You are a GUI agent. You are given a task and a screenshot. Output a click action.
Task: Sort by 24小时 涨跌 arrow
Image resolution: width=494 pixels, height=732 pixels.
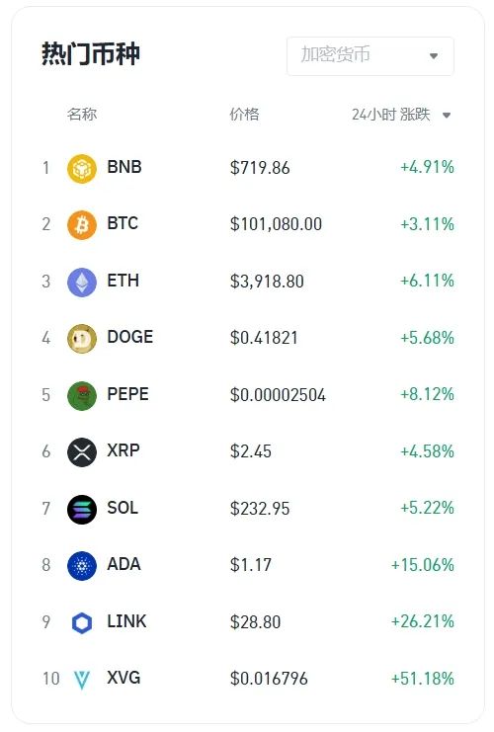(x=447, y=115)
